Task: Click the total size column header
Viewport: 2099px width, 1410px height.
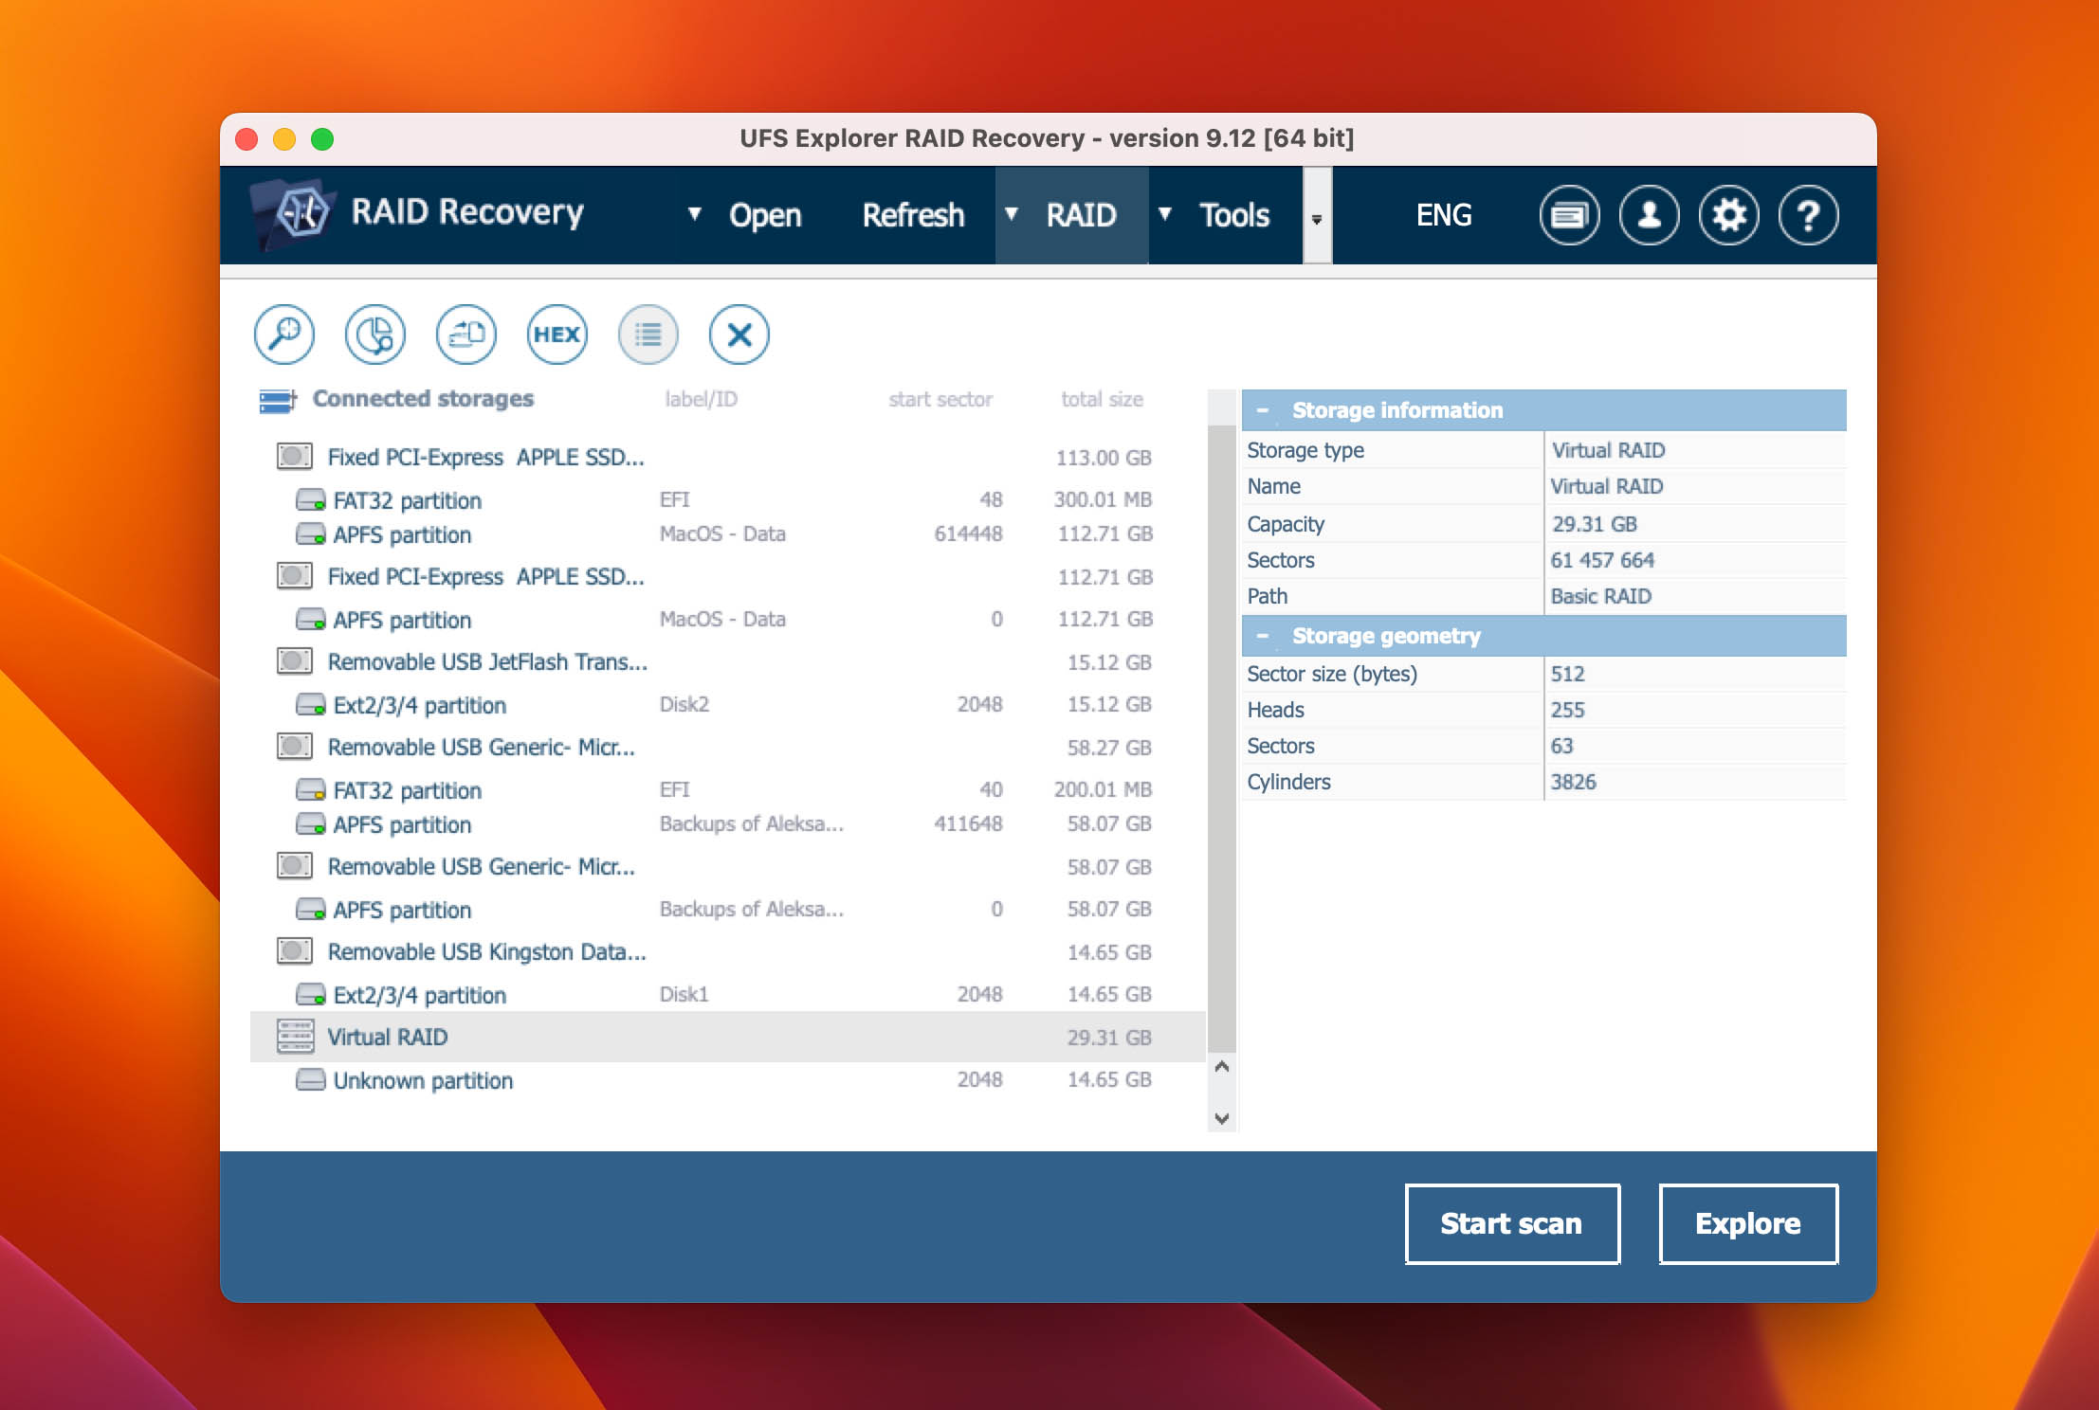Action: click(1102, 399)
